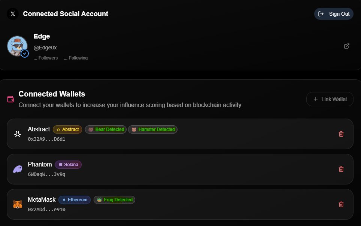Click the blue verified checkmark badge
This screenshot has width=361, height=226.
click(x=25, y=54)
